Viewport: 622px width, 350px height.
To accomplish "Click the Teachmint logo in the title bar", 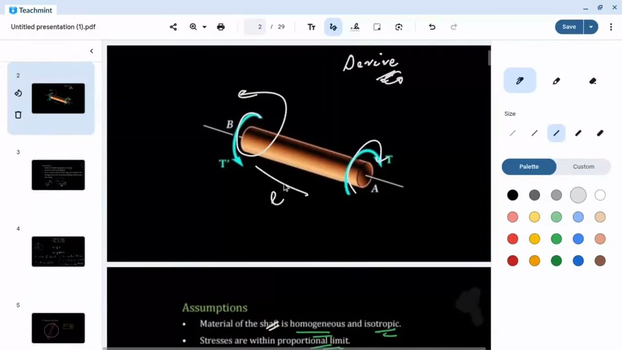I will (x=31, y=10).
